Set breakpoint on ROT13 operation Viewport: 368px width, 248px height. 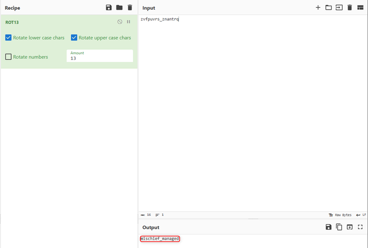coord(129,22)
